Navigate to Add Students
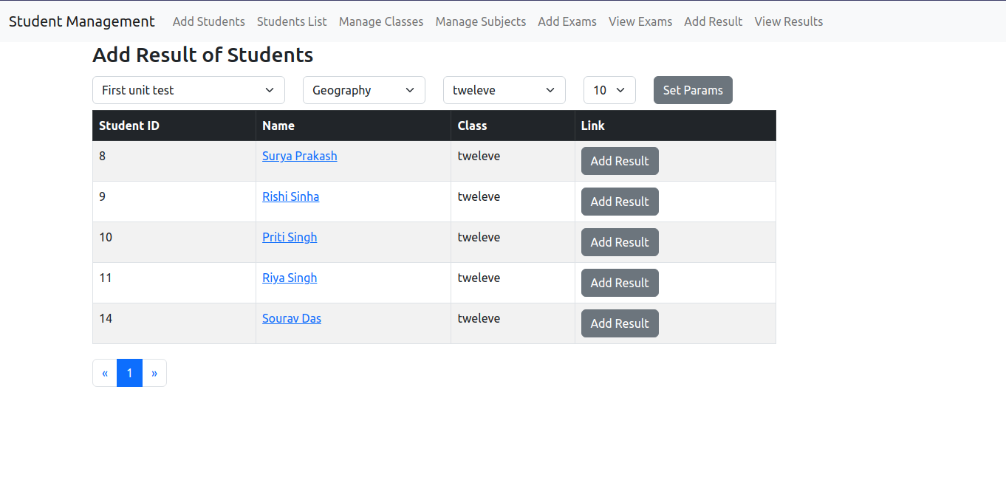 208,21
